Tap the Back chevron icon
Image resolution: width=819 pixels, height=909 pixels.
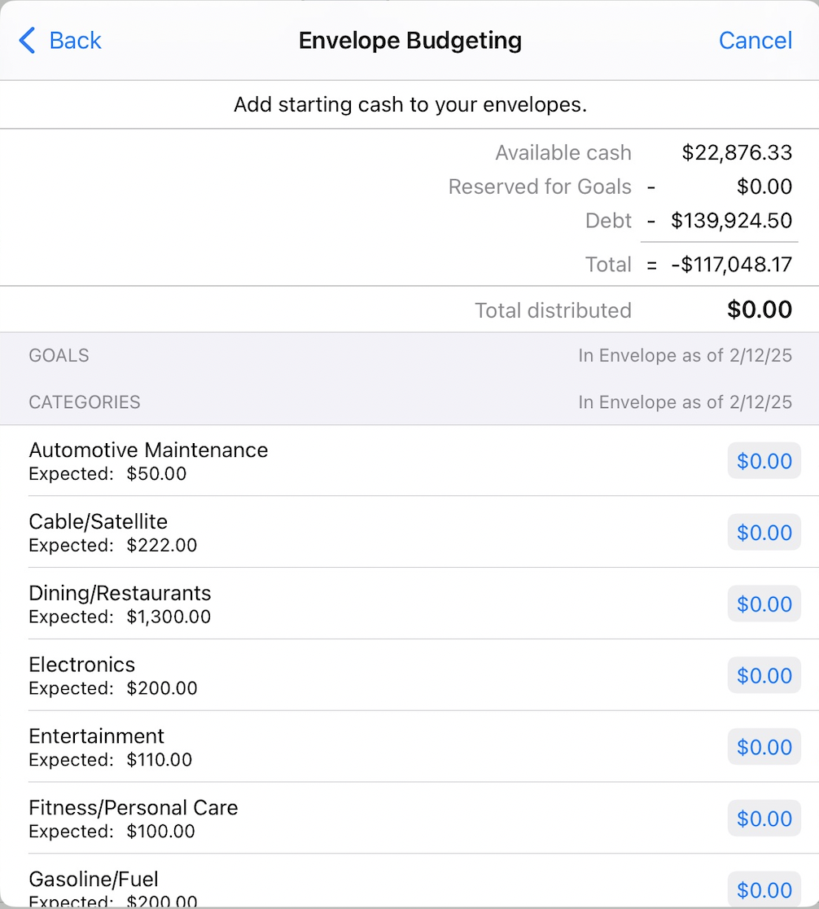pyautogui.click(x=27, y=40)
